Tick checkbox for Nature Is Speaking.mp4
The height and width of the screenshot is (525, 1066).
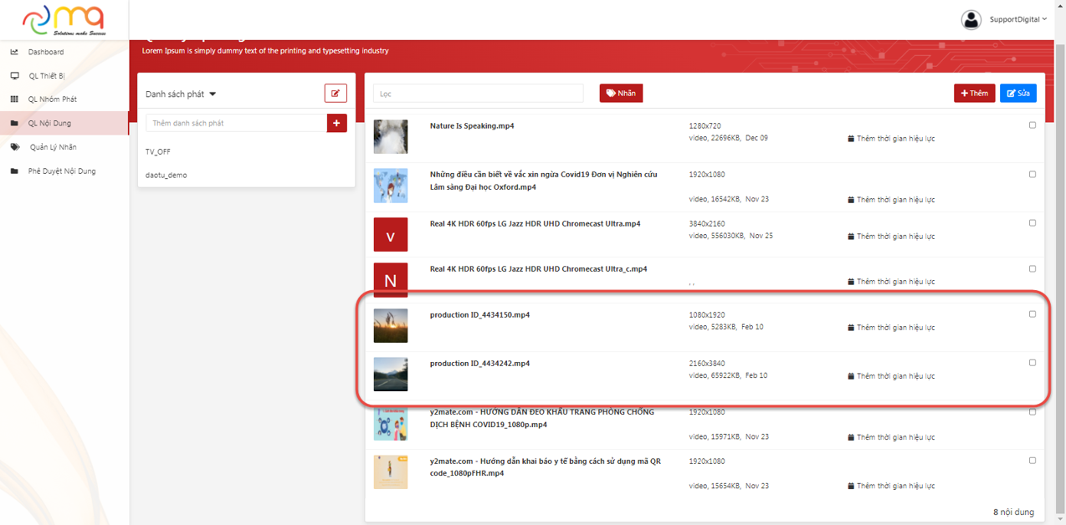click(1032, 125)
